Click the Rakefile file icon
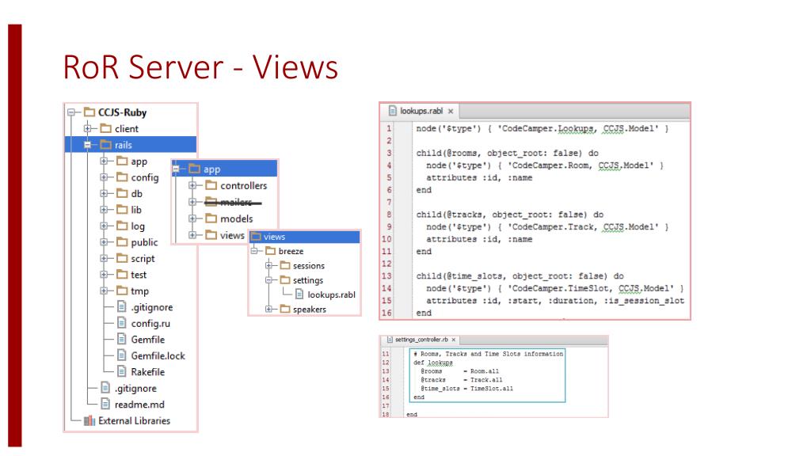 point(121,372)
